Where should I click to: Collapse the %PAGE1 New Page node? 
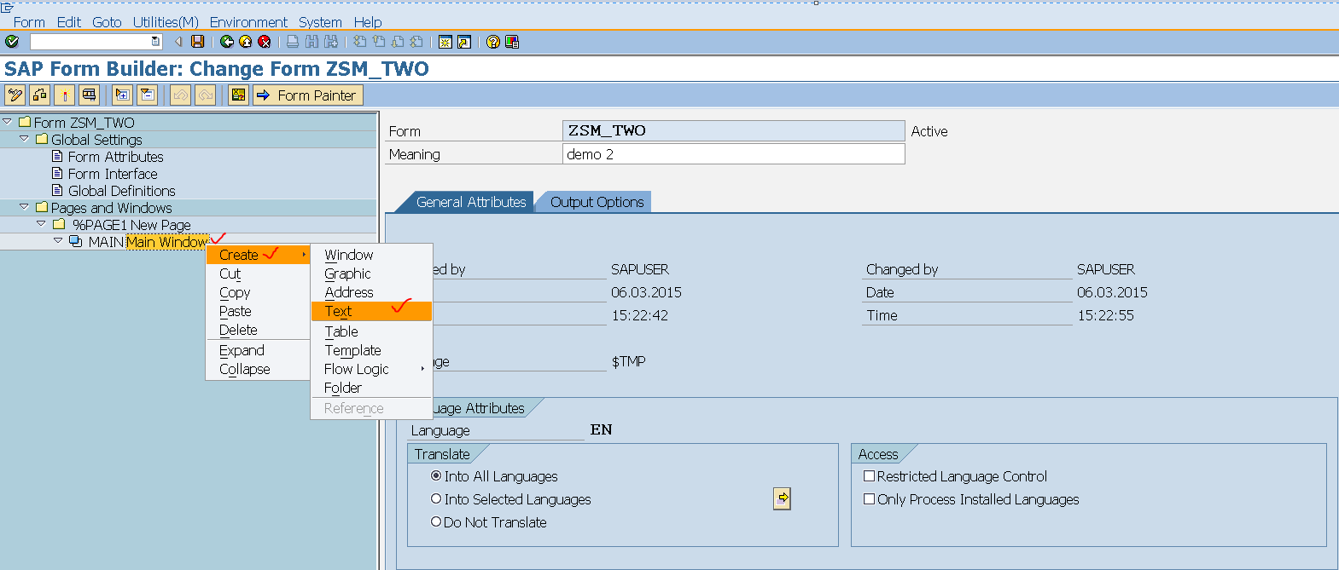(x=41, y=224)
